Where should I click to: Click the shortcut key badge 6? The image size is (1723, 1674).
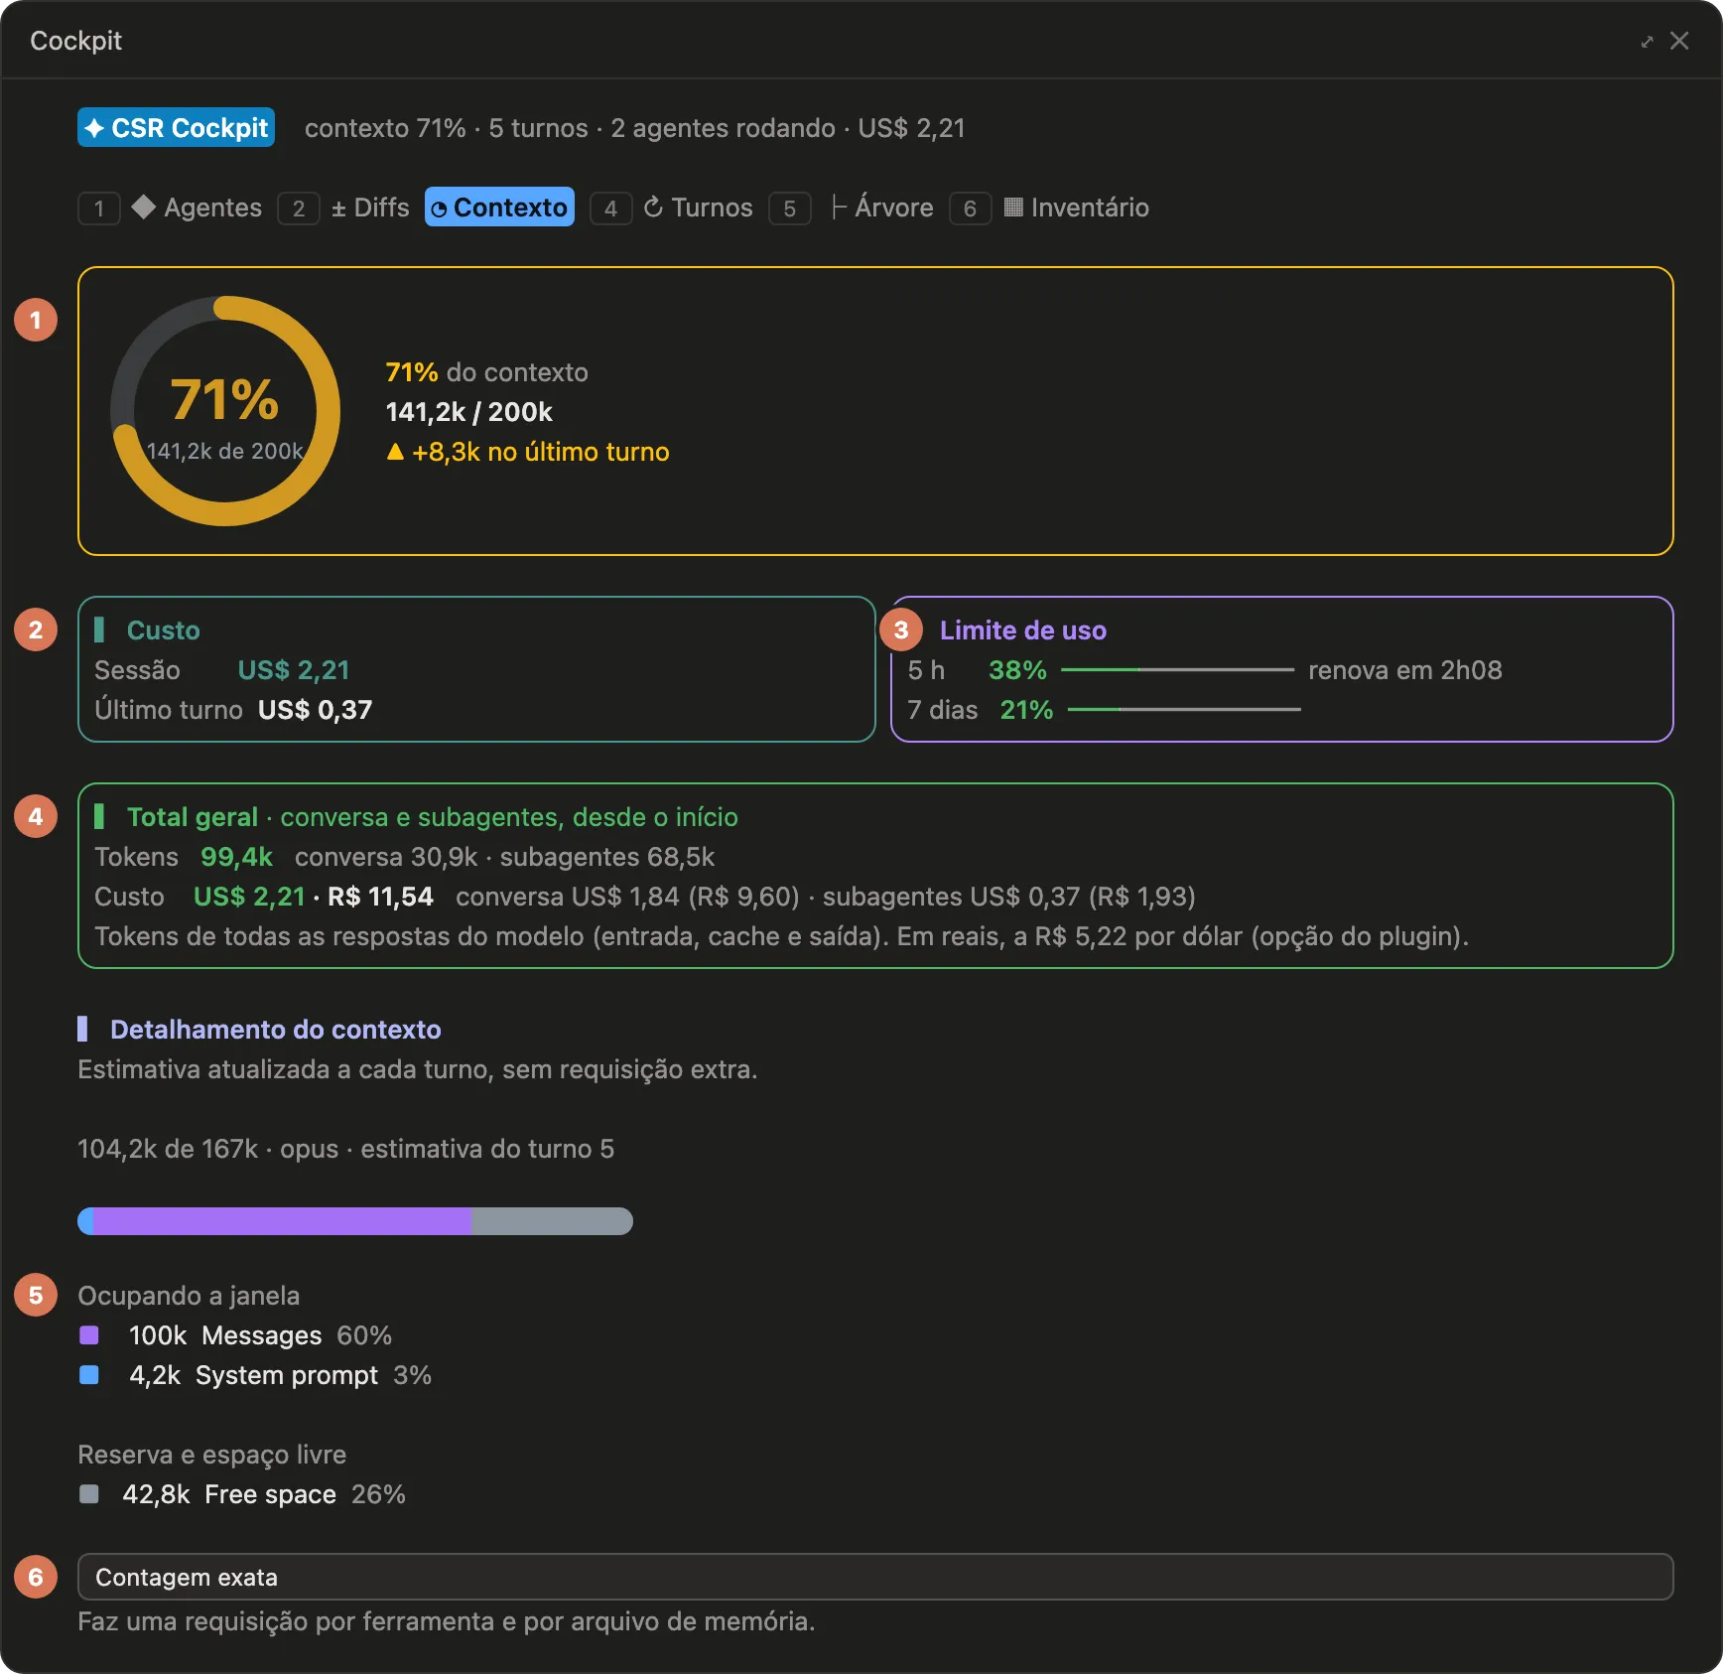pyautogui.click(x=971, y=209)
